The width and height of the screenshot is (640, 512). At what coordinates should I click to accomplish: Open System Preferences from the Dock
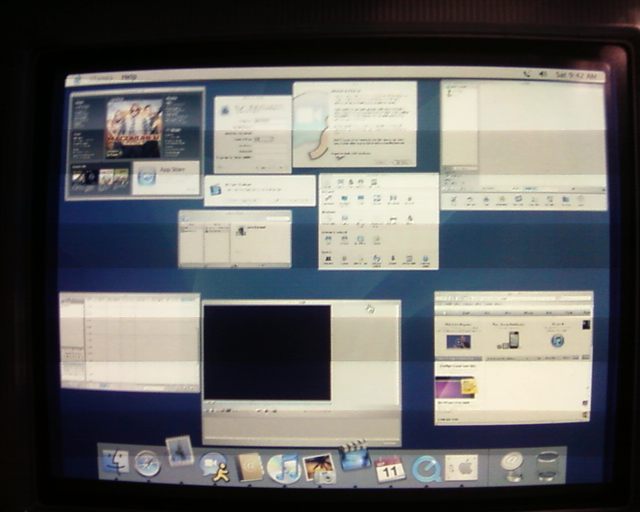click(460, 468)
